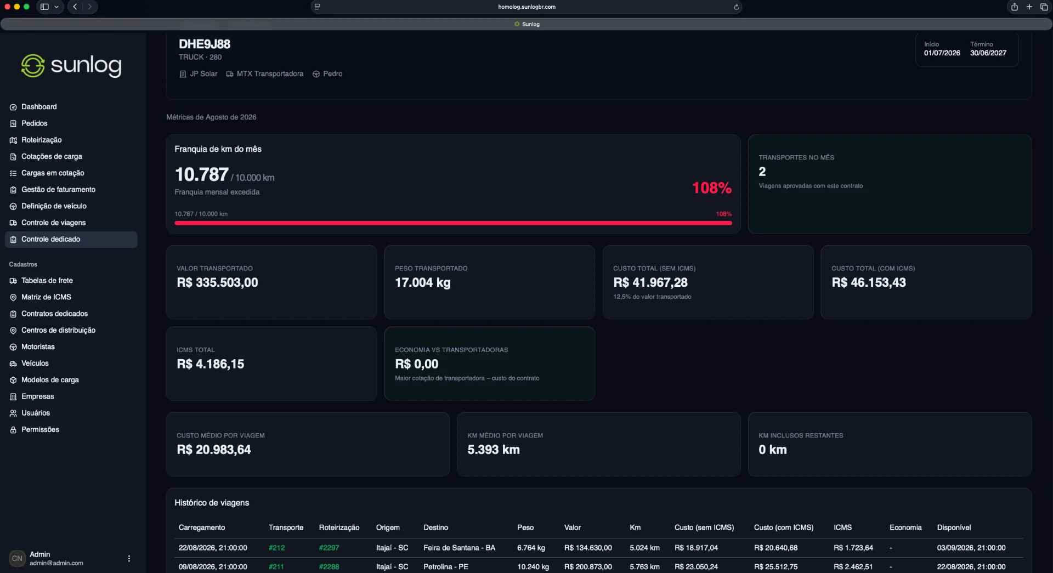This screenshot has width=1053, height=573.
Task: Click the Controle dedicado icon
Action: (x=13, y=240)
